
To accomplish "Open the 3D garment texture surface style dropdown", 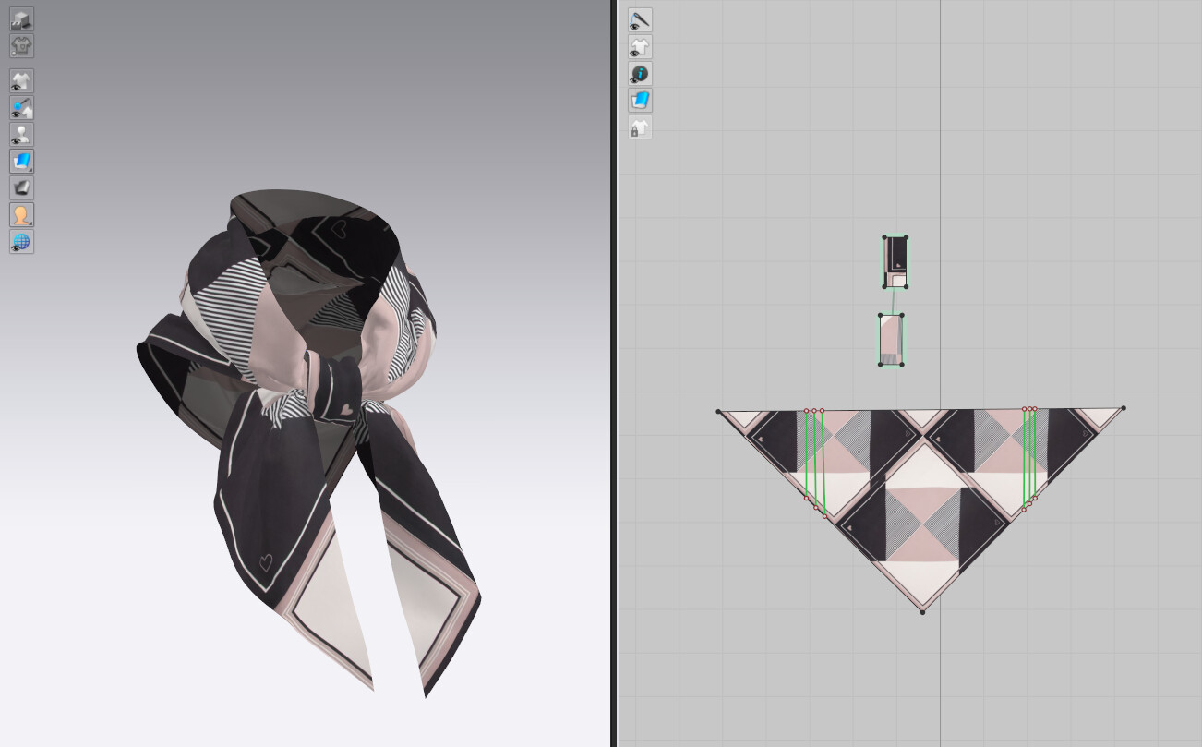I will click(21, 162).
